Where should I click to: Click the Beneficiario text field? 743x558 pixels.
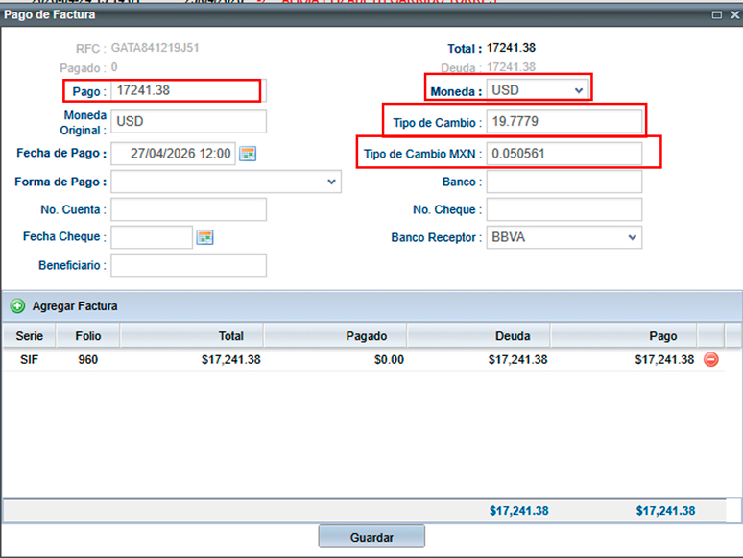click(x=188, y=265)
